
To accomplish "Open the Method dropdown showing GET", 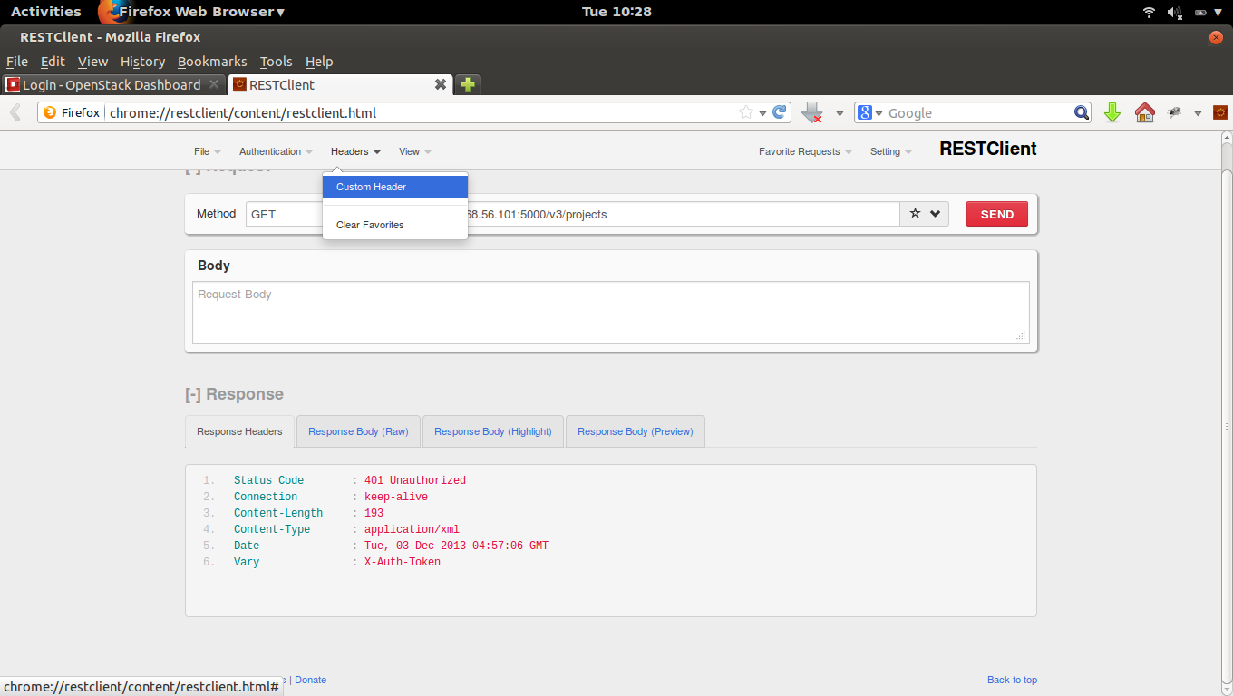I will pos(284,214).
